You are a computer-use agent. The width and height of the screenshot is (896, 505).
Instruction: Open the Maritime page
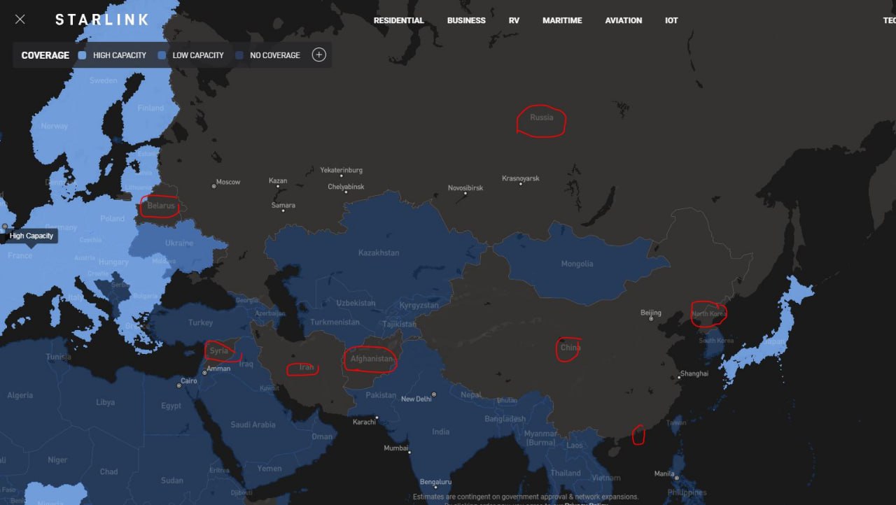562,20
